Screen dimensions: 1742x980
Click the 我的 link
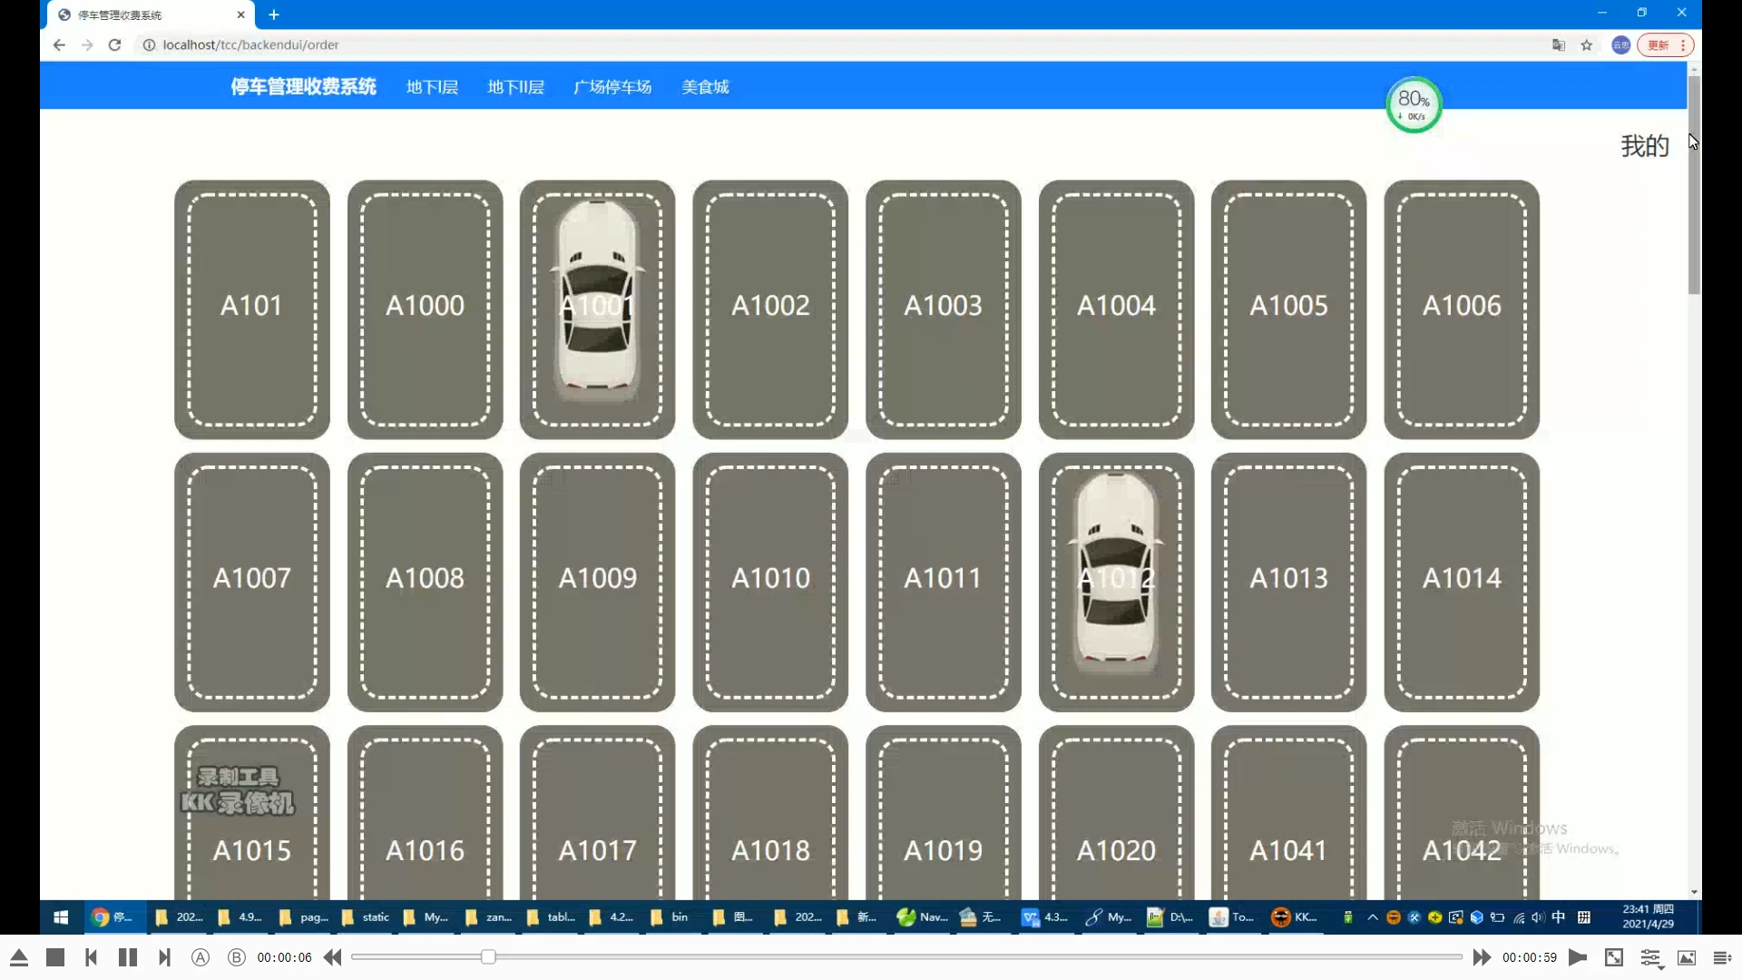[x=1644, y=146]
